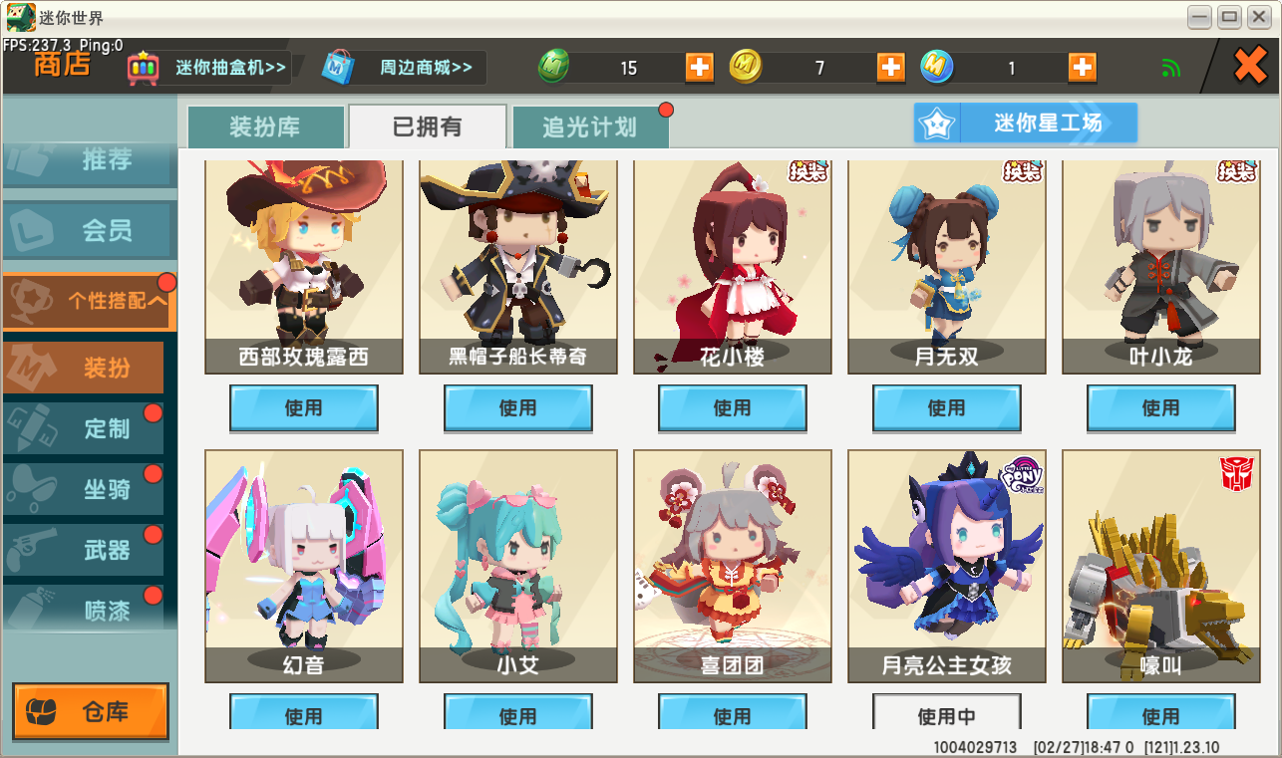Viewport: 1282px width, 758px height.
Task: Close the shop with the orange X
Action: click(1250, 67)
